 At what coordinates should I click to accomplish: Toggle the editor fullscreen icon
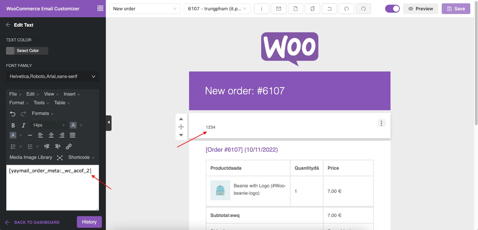pos(60,158)
